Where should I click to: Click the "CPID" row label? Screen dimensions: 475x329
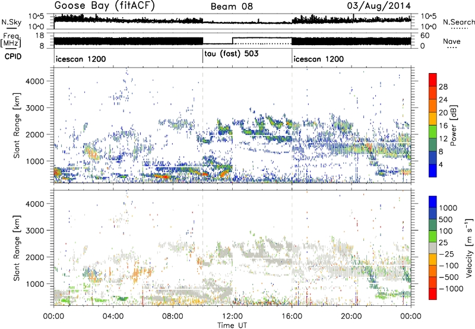13,56
